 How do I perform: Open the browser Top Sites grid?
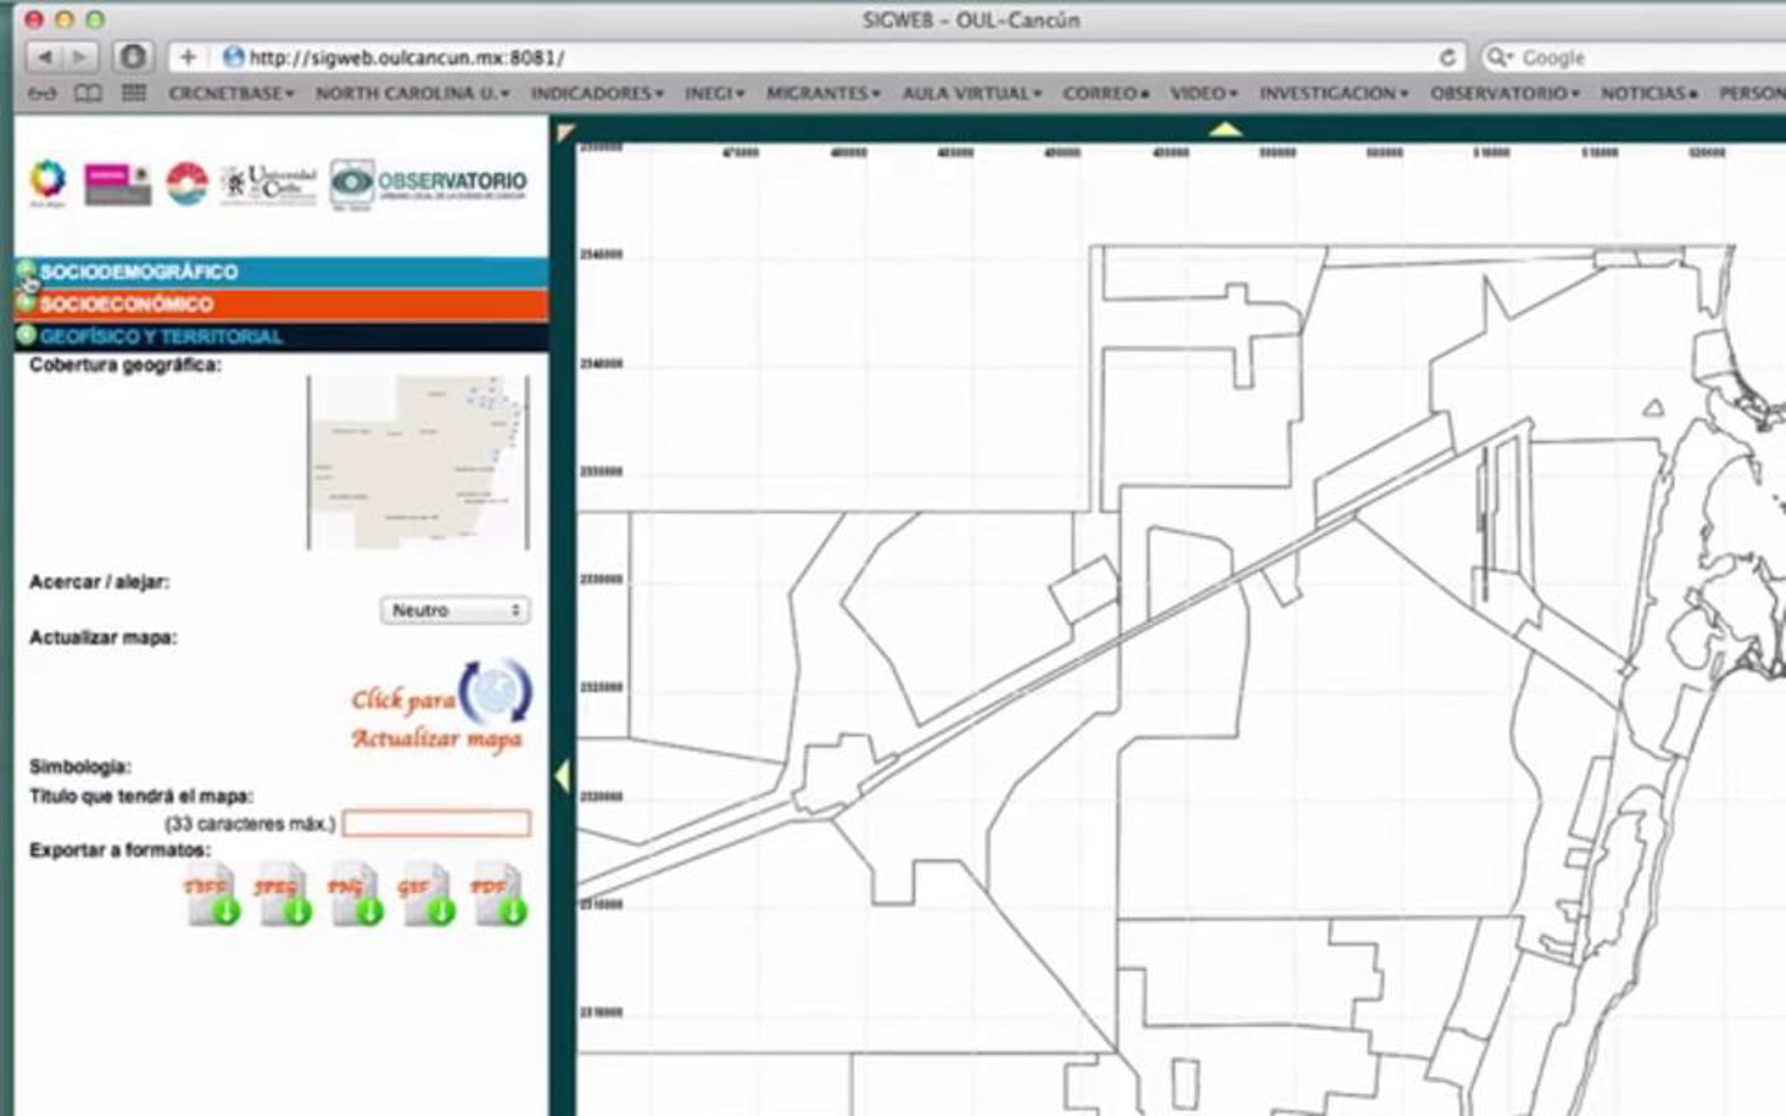[x=134, y=93]
